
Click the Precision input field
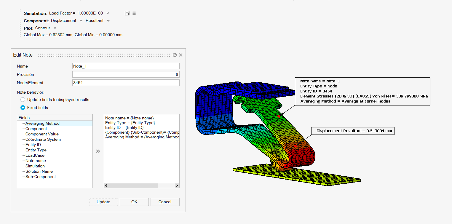click(126, 74)
